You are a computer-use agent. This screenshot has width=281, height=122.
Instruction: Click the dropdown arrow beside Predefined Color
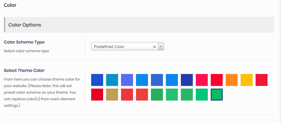pyautogui.click(x=161, y=47)
